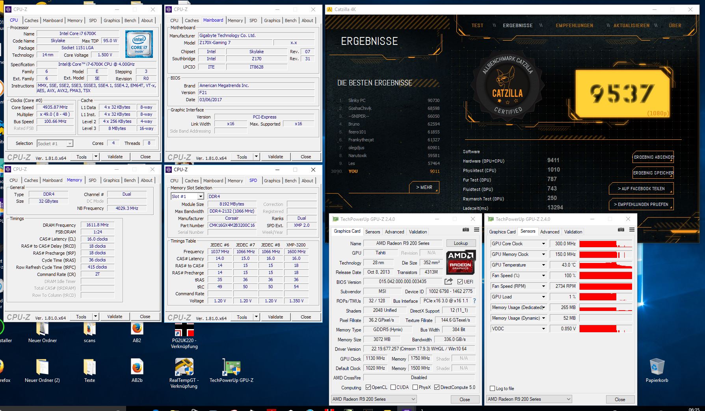
Task: Click ERGEBNIS ABSENDEN in Catzilla
Action: (x=653, y=157)
